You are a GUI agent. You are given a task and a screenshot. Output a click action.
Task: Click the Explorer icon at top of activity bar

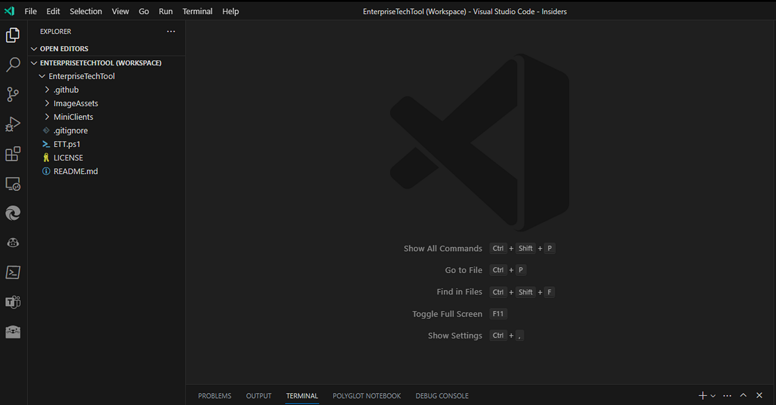coord(13,35)
